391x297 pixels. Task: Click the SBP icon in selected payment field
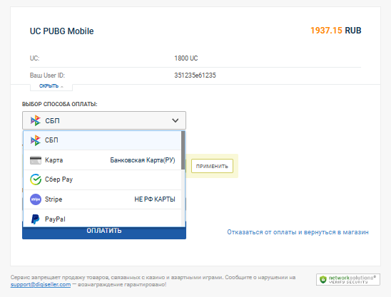36,120
